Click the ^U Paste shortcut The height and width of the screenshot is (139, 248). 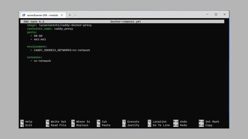(103, 125)
